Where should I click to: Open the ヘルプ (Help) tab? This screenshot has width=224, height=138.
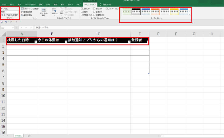click(78, 5)
